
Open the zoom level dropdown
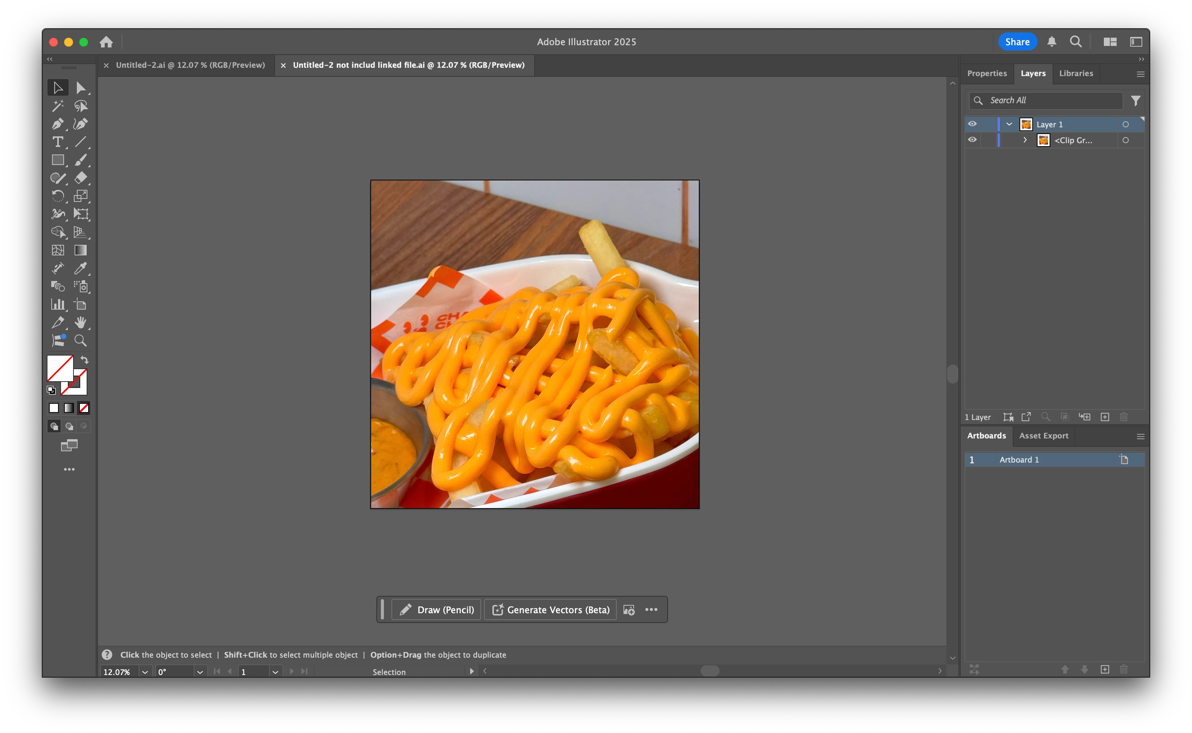(x=144, y=672)
